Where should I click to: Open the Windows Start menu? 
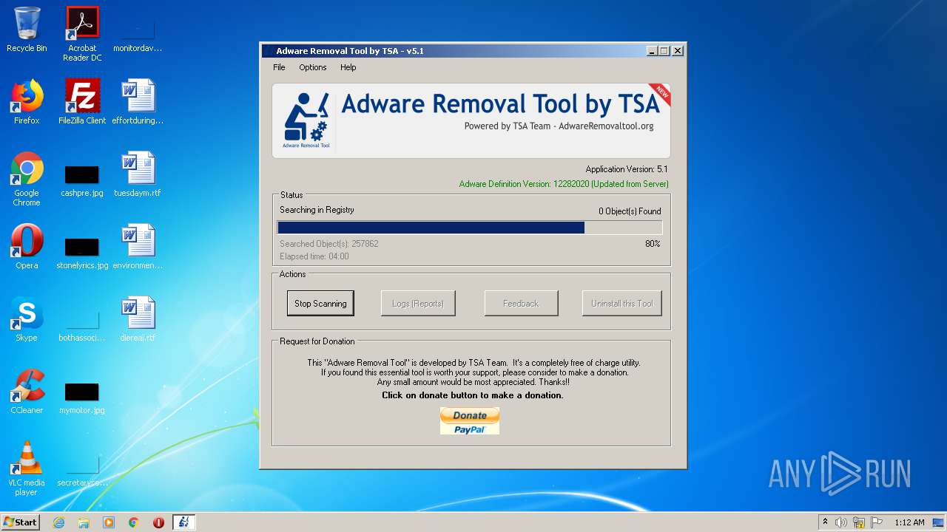click(x=21, y=522)
